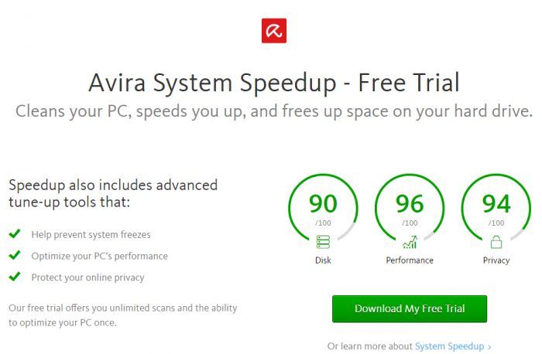The height and width of the screenshot is (354, 542).
Task: Open the System Speedup link
Action: [x=449, y=346]
